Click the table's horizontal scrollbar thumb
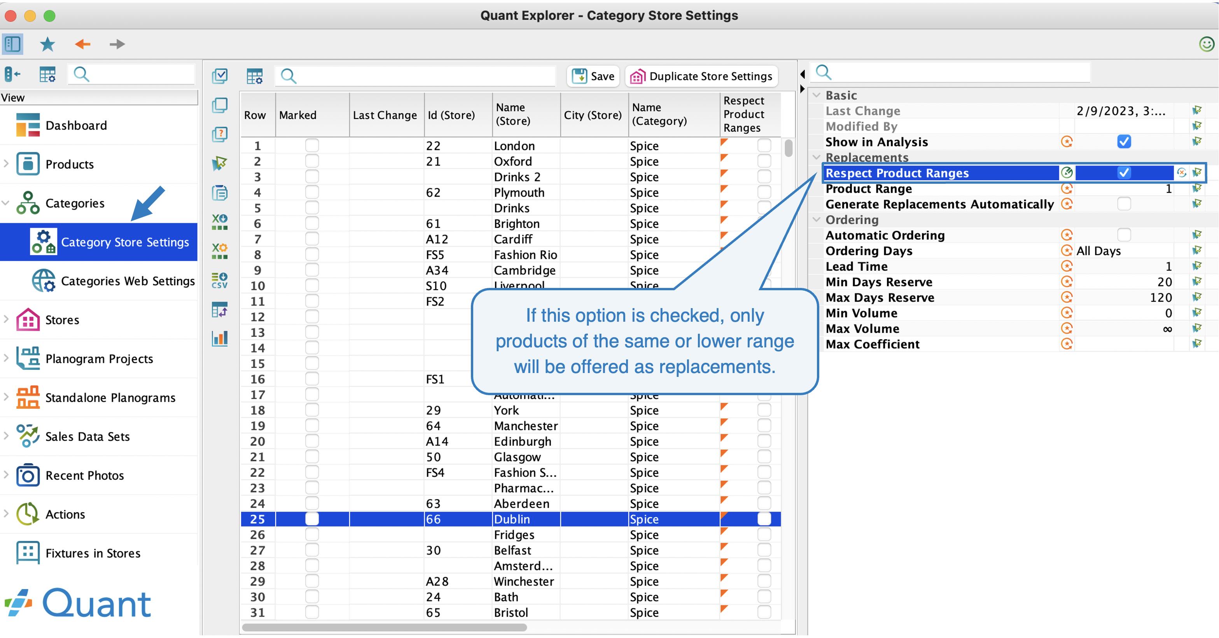 coord(384,627)
